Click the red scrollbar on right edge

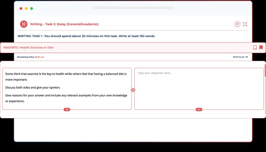point(265,70)
